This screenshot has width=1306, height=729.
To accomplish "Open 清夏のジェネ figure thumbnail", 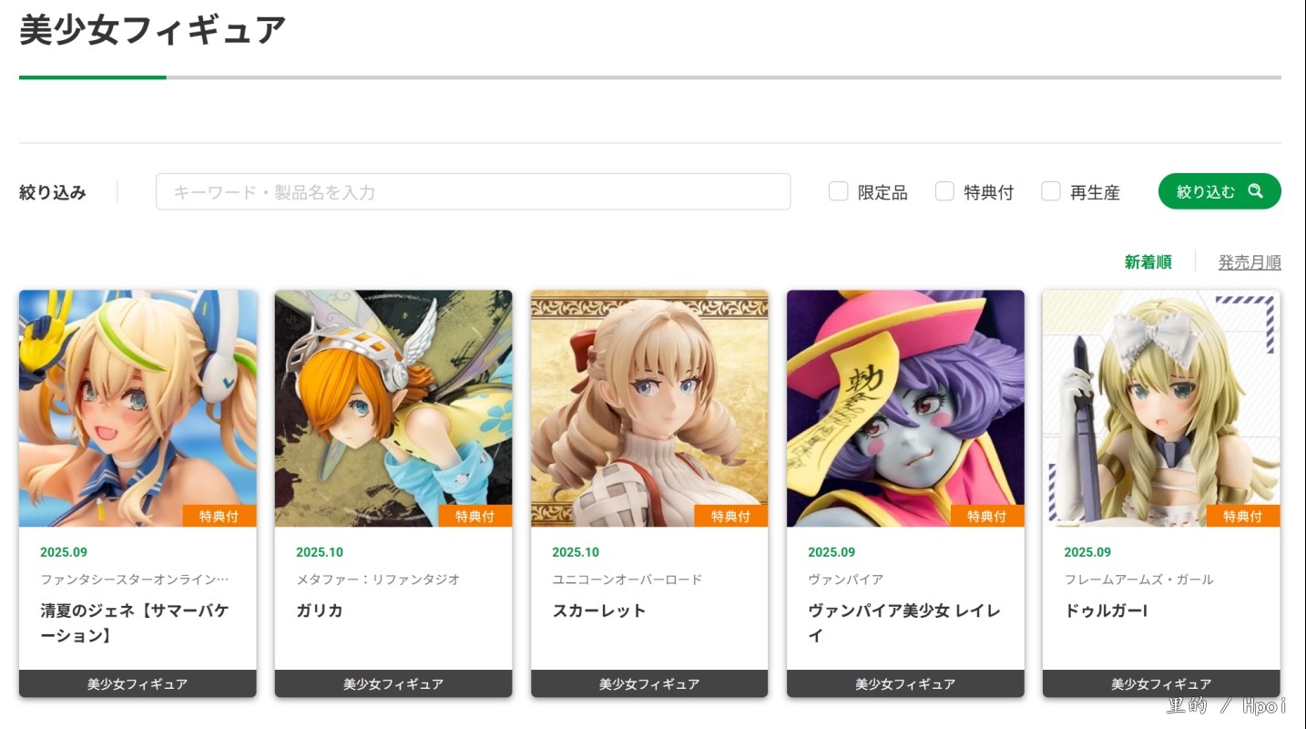I will click(x=138, y=408).
